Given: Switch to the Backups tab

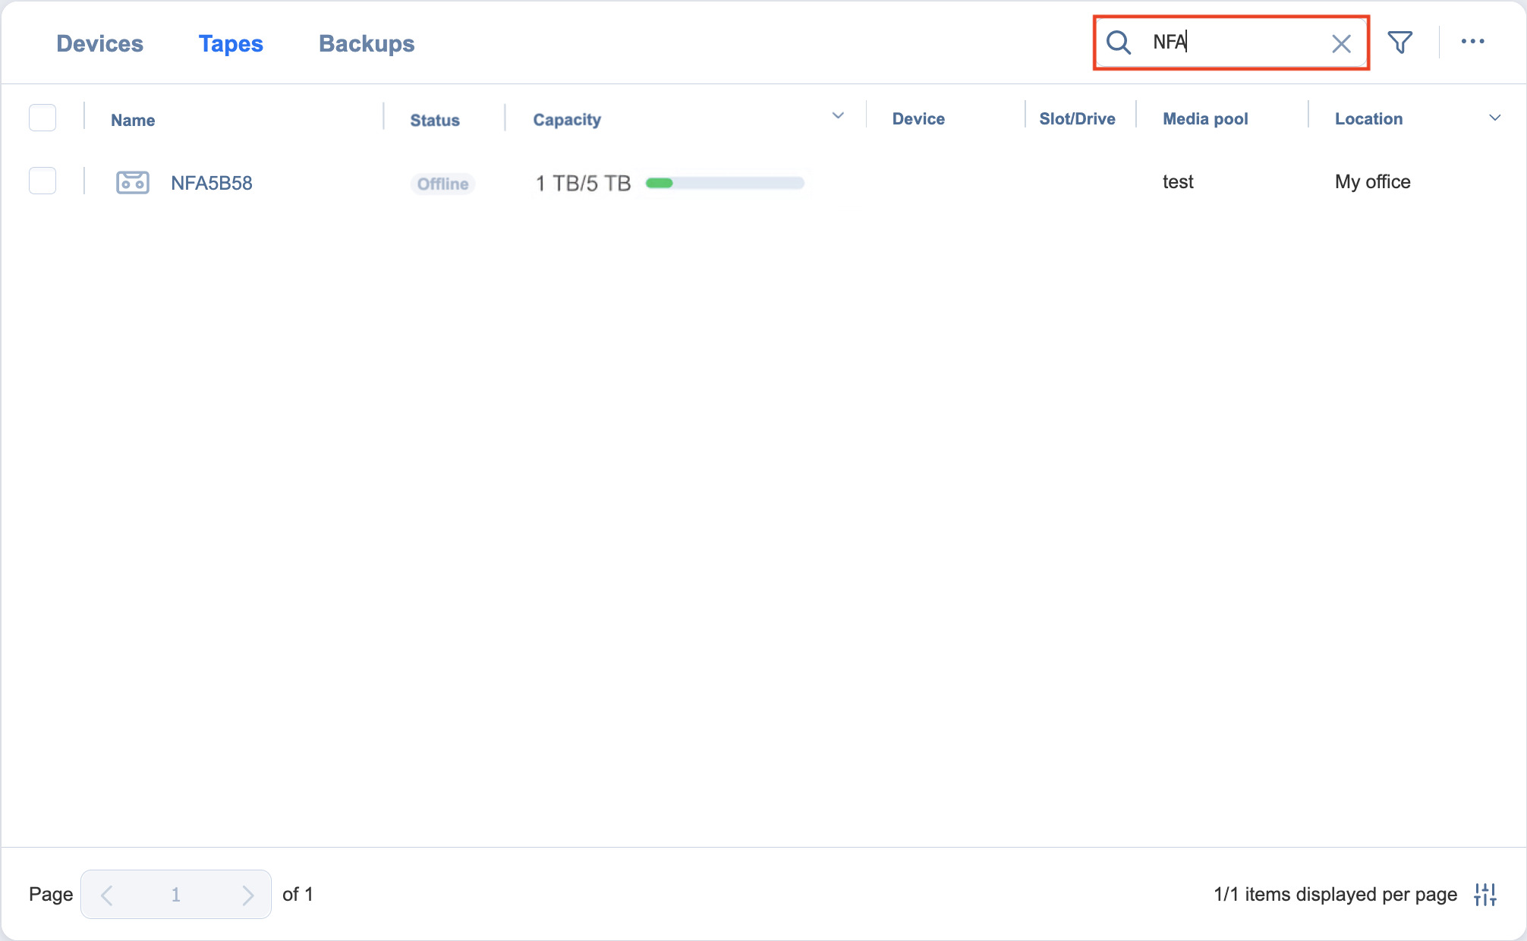Looking at the screenshot, I should pyautogui.click(x=367, y=43).
